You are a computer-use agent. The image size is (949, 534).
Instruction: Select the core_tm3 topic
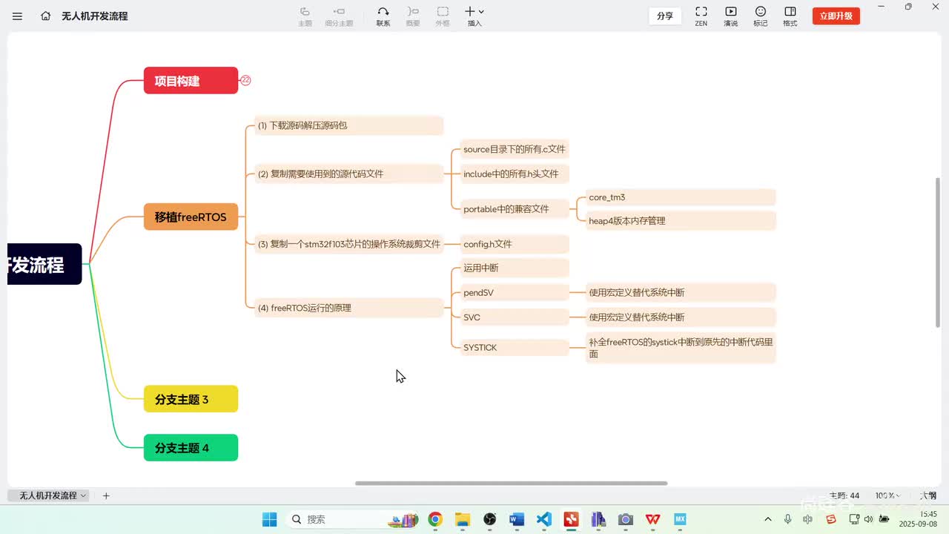point(681,197)
